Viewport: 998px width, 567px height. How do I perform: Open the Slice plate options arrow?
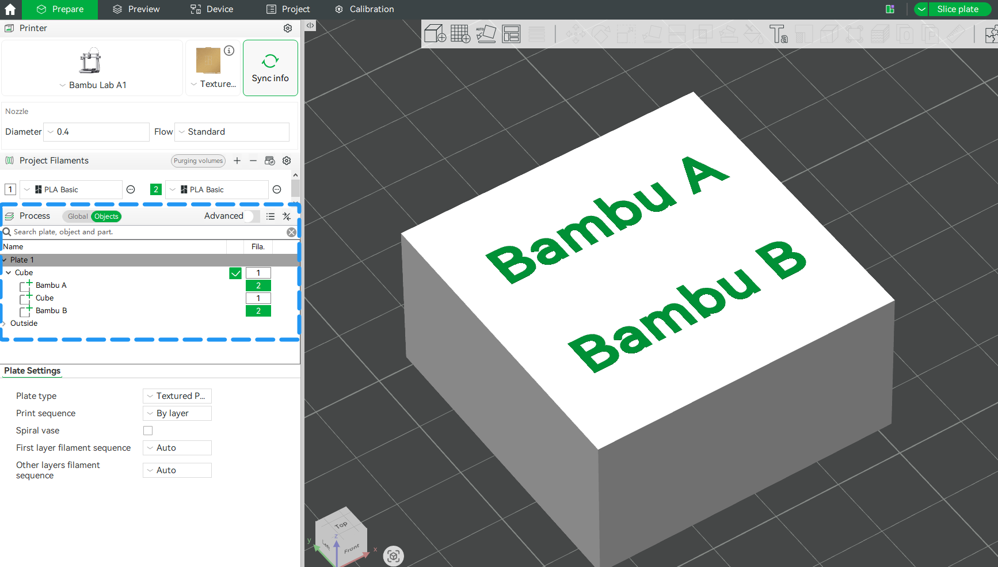point(921,9)
